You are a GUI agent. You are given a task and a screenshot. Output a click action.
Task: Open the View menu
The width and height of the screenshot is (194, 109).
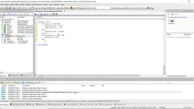[x=7, y=5]
